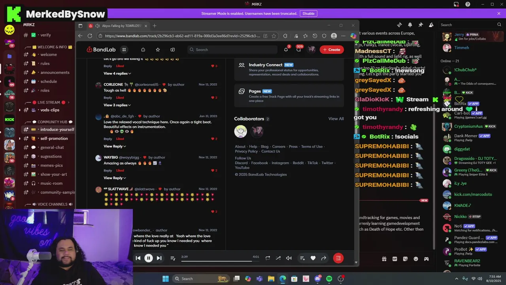Open BandLab chat messages with 325 badge
The width and height of the screenshot is (506, 285).
click(299, 49)
